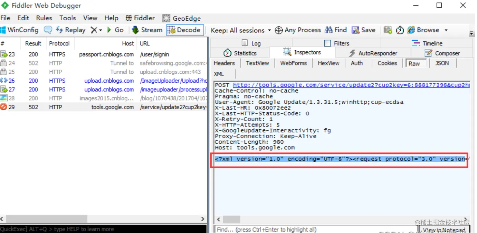Screen dimensions: 477x233
Task: Switch to the Inspectors tab
Action: (x=302, y=52)
